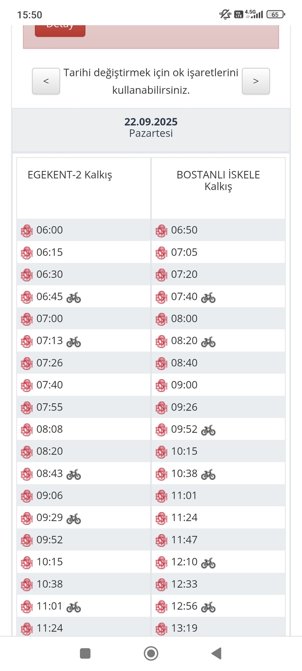
Task: Select the 09:00 Bostanlı İskele departure
Action: pos(184,385)
